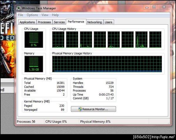Open the Options menu

32,15
